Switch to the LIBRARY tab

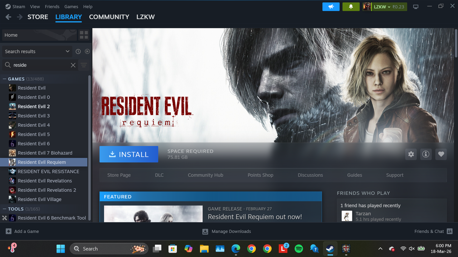click(x=68, y=17)
